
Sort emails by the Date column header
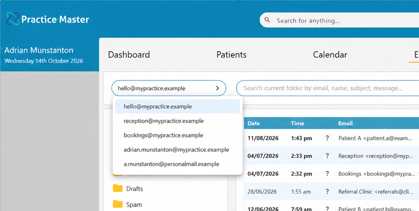pos(254,123)
